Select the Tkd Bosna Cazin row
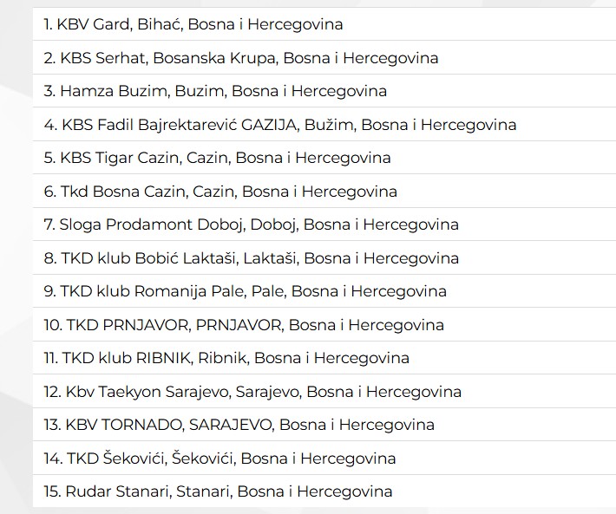616x514 pixels. [324, 191]
